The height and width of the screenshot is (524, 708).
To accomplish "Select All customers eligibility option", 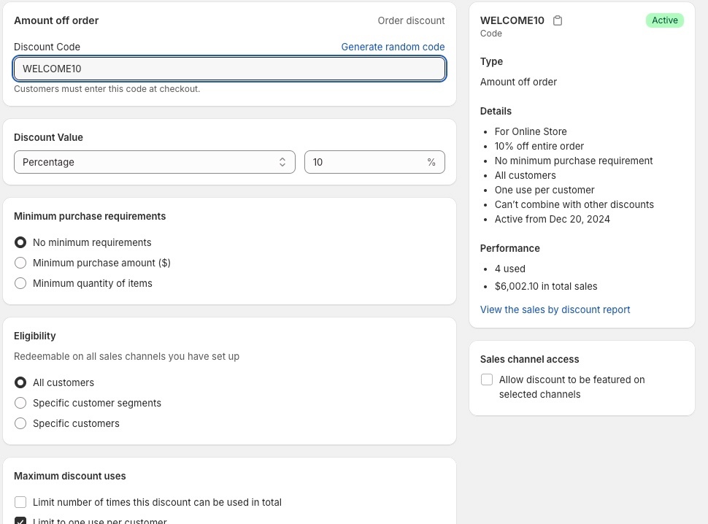I will pyautogui.click(x=20, y=382).
